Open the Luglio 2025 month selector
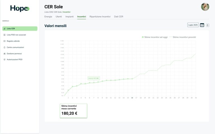The image size is (215, 134). click(193, 25)
